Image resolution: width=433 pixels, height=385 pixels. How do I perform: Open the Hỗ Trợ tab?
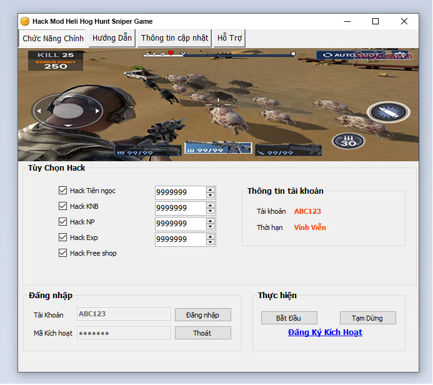tap(229, 38)
